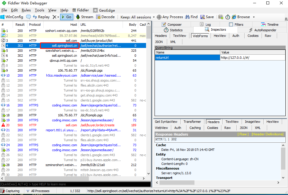This screenshot has height=195, width=288.
Task: Open the Remove sessions dropdown arrow
Action: [x=58, y=17]
